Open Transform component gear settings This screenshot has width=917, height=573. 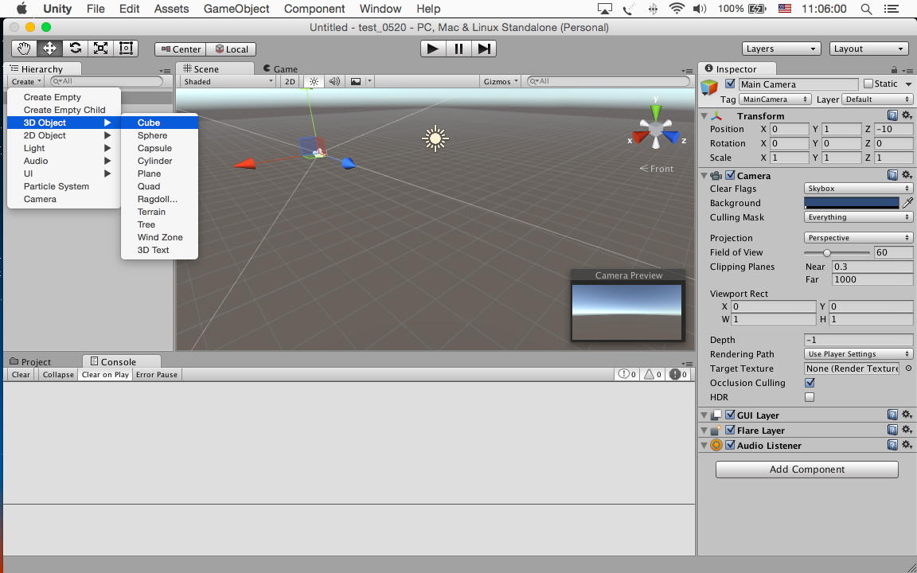pyautogui.click(x=907, y=116)
